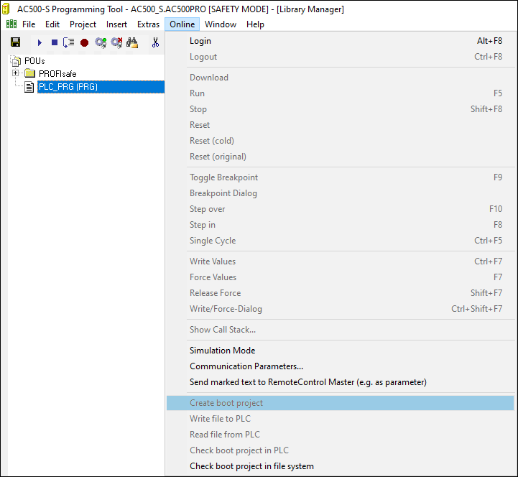518x477 pixels.
Task: Open the Project menu
Action: (83, 24)
